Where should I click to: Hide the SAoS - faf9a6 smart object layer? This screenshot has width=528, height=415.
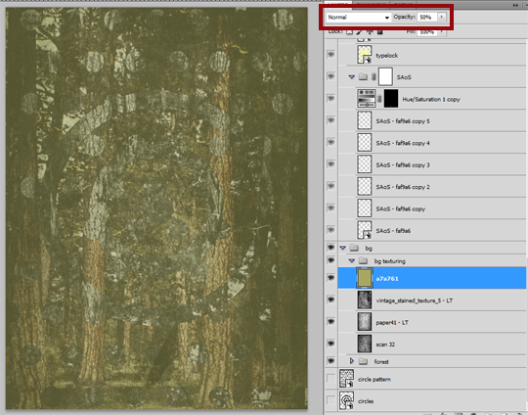click(x=331, y=230)
